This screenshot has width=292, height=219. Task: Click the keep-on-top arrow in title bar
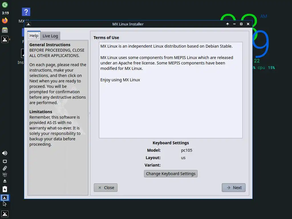click(x=227, y=24)
